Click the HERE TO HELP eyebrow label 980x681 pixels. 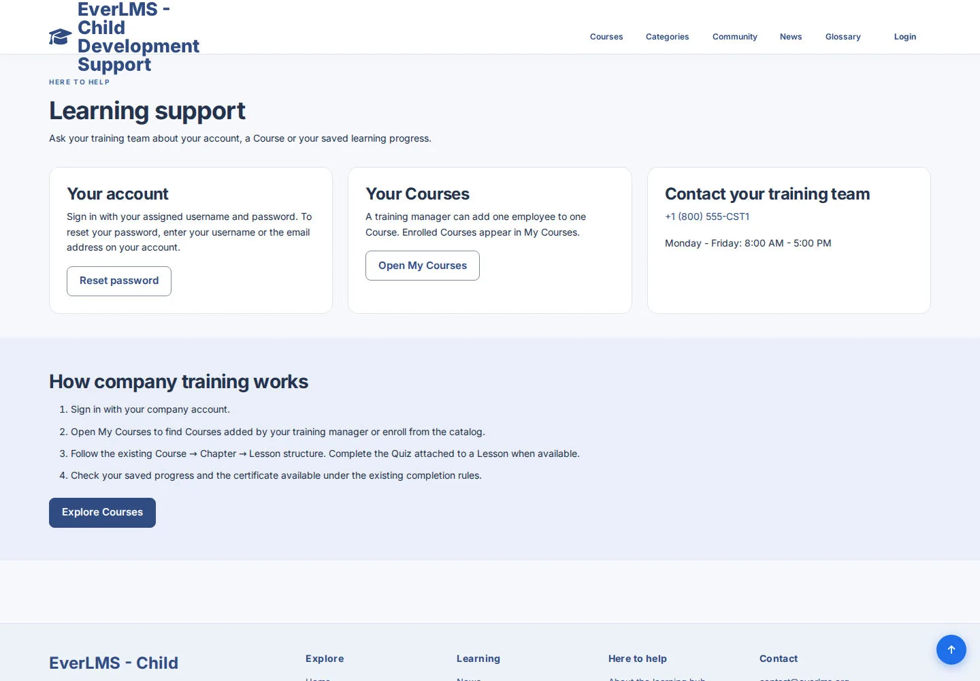[x=79, y=82]
